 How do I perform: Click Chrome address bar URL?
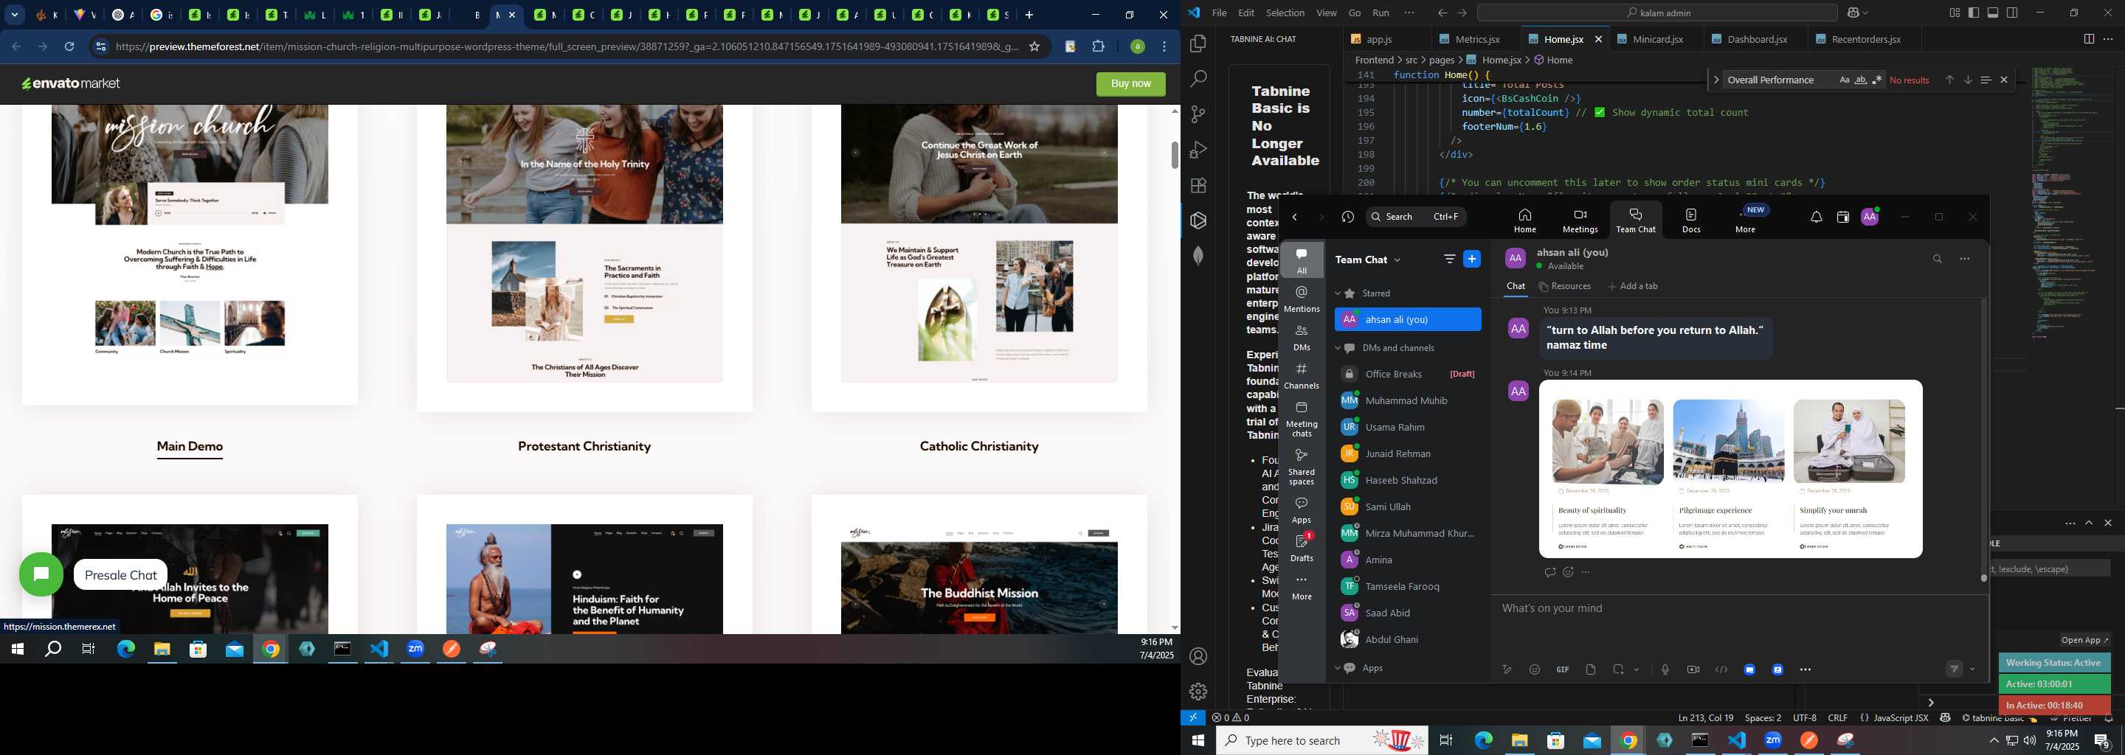click(x=567, y=47)
